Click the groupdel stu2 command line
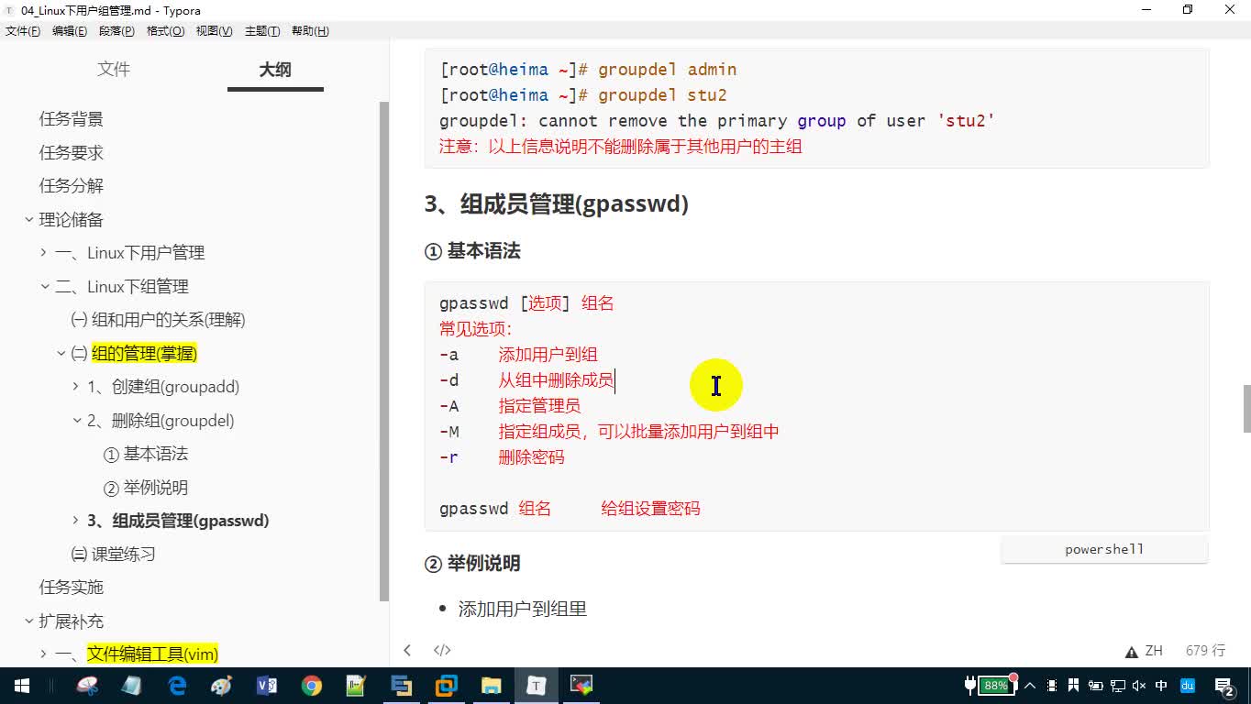Image resolution: width=1251 pixels, height=704 pixels. point(583,94)
